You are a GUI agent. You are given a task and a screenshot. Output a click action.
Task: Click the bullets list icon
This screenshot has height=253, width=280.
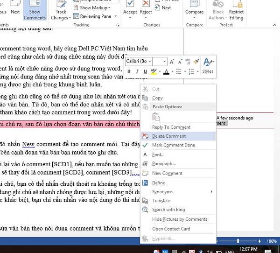pos(179,71)
